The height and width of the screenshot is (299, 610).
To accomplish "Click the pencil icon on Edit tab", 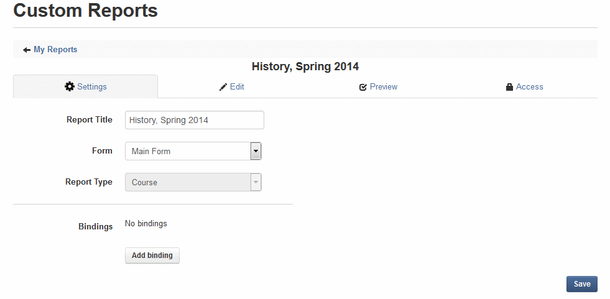I will pyautogui.click(x=223, y=87).
